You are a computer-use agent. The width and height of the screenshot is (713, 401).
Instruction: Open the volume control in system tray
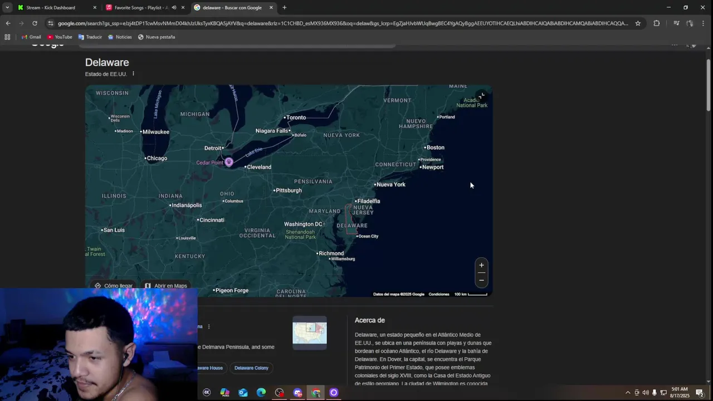point(646,393)
